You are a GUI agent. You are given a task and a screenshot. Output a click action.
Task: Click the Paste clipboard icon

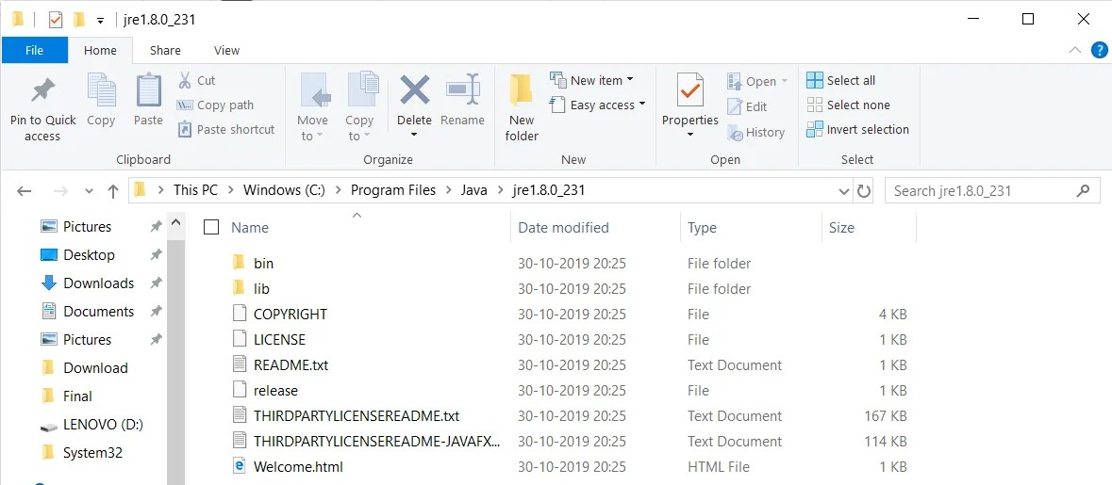[x=148, y=89]
